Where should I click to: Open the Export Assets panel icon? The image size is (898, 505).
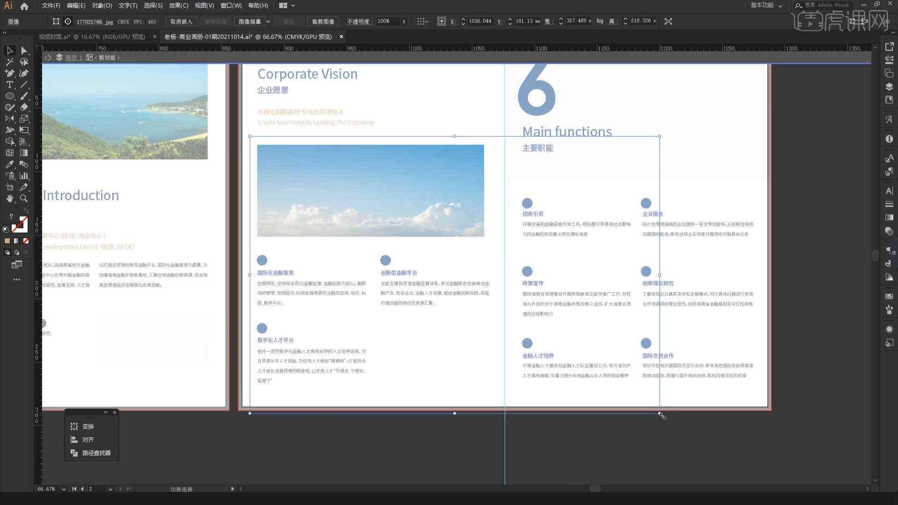(x=889, y=47)
